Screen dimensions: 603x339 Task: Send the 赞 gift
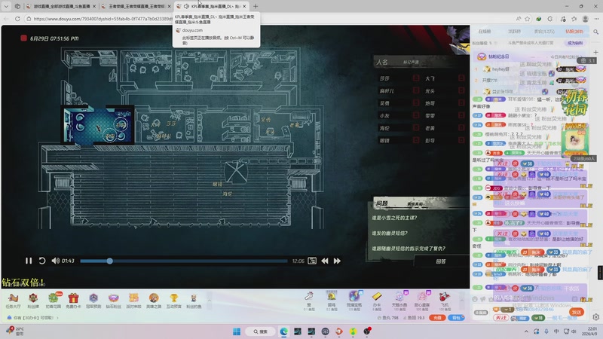pos(309,301)
